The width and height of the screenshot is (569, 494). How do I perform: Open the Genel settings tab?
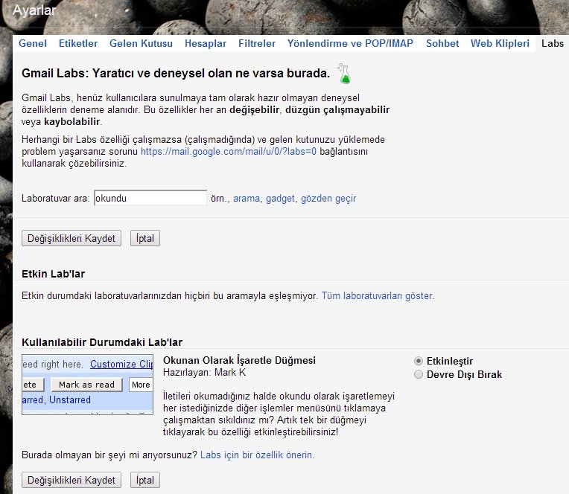(33, 43)
